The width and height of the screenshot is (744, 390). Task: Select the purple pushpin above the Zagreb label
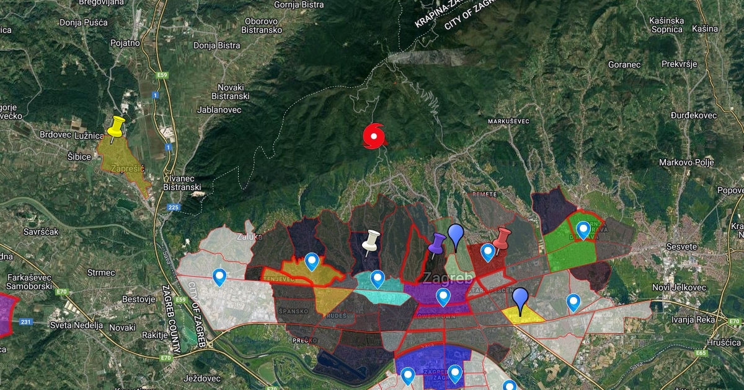437,244
